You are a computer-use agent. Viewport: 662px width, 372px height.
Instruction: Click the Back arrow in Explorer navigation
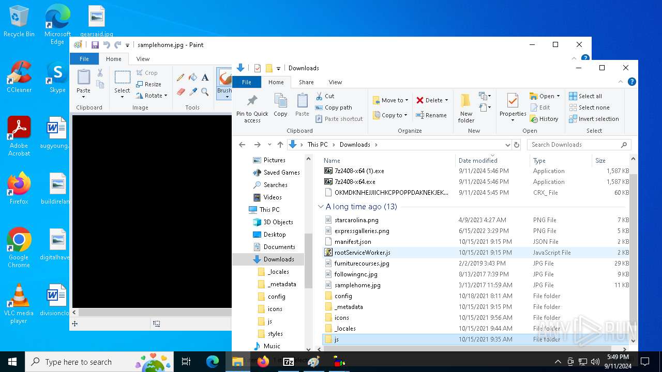pyautogui.click(x=242, y=145)
